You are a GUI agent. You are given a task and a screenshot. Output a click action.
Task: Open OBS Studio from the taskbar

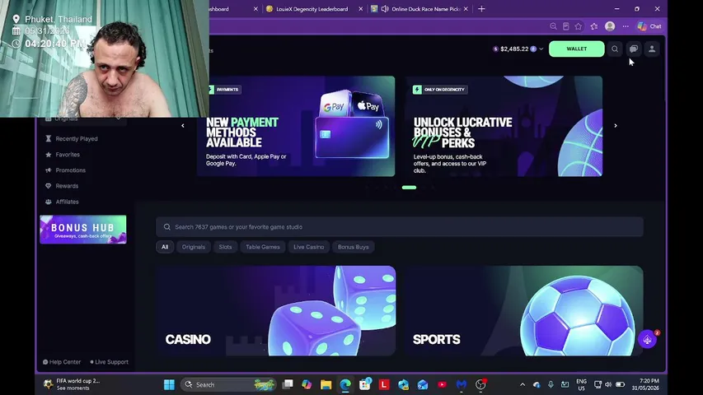tap(480, 384)
